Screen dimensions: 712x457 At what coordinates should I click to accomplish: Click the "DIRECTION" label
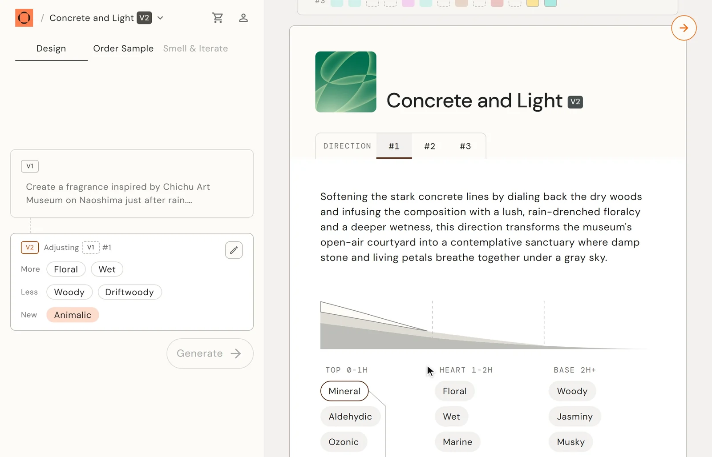pyautogui.click(x=347, y=146)
